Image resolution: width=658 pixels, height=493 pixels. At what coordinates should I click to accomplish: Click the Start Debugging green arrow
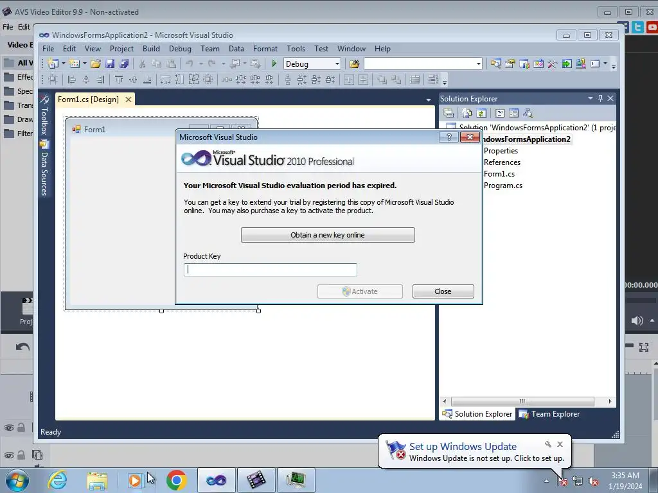(x=274, y=64)
